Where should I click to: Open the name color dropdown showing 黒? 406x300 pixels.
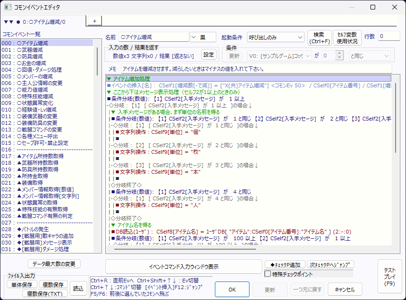click(203, 37)
